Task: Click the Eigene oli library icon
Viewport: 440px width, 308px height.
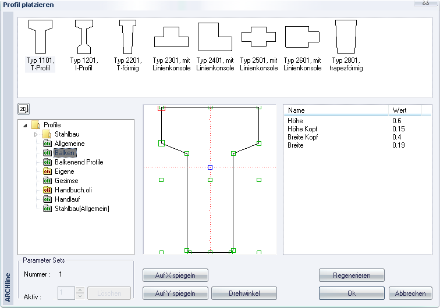Action: point(47,171)
